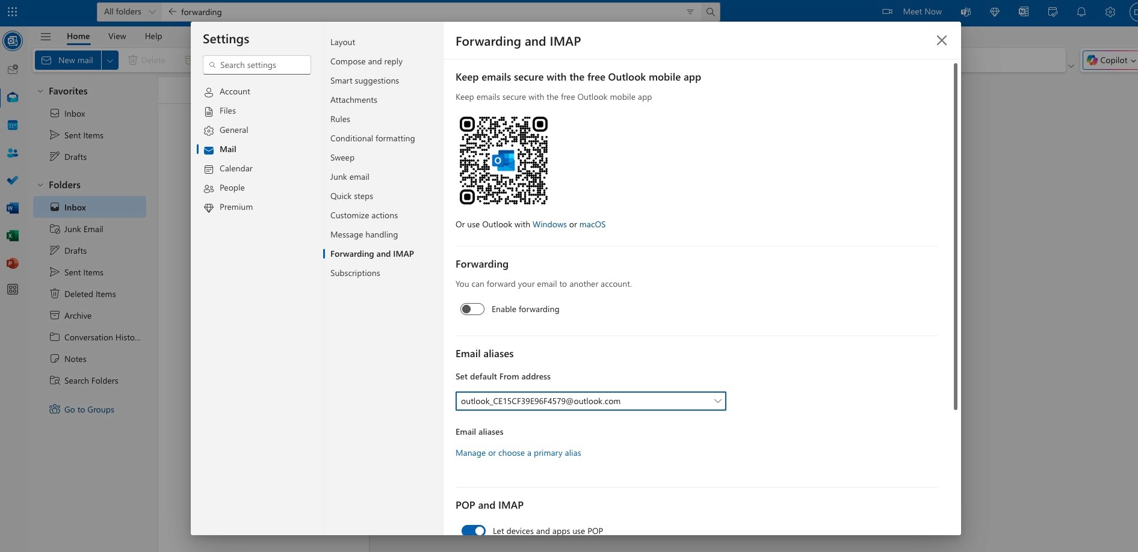Launch PowerPoint from the left rail
The height and width of the screenshot is (552, 1138).
coord(13,263)
